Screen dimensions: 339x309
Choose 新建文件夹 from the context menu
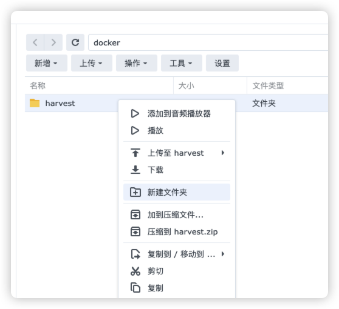click(x=177, y=192)
